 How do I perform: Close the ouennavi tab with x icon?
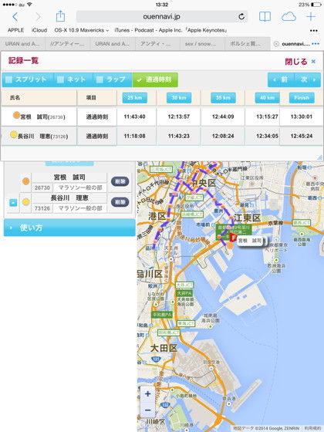[x=276, y=44]
